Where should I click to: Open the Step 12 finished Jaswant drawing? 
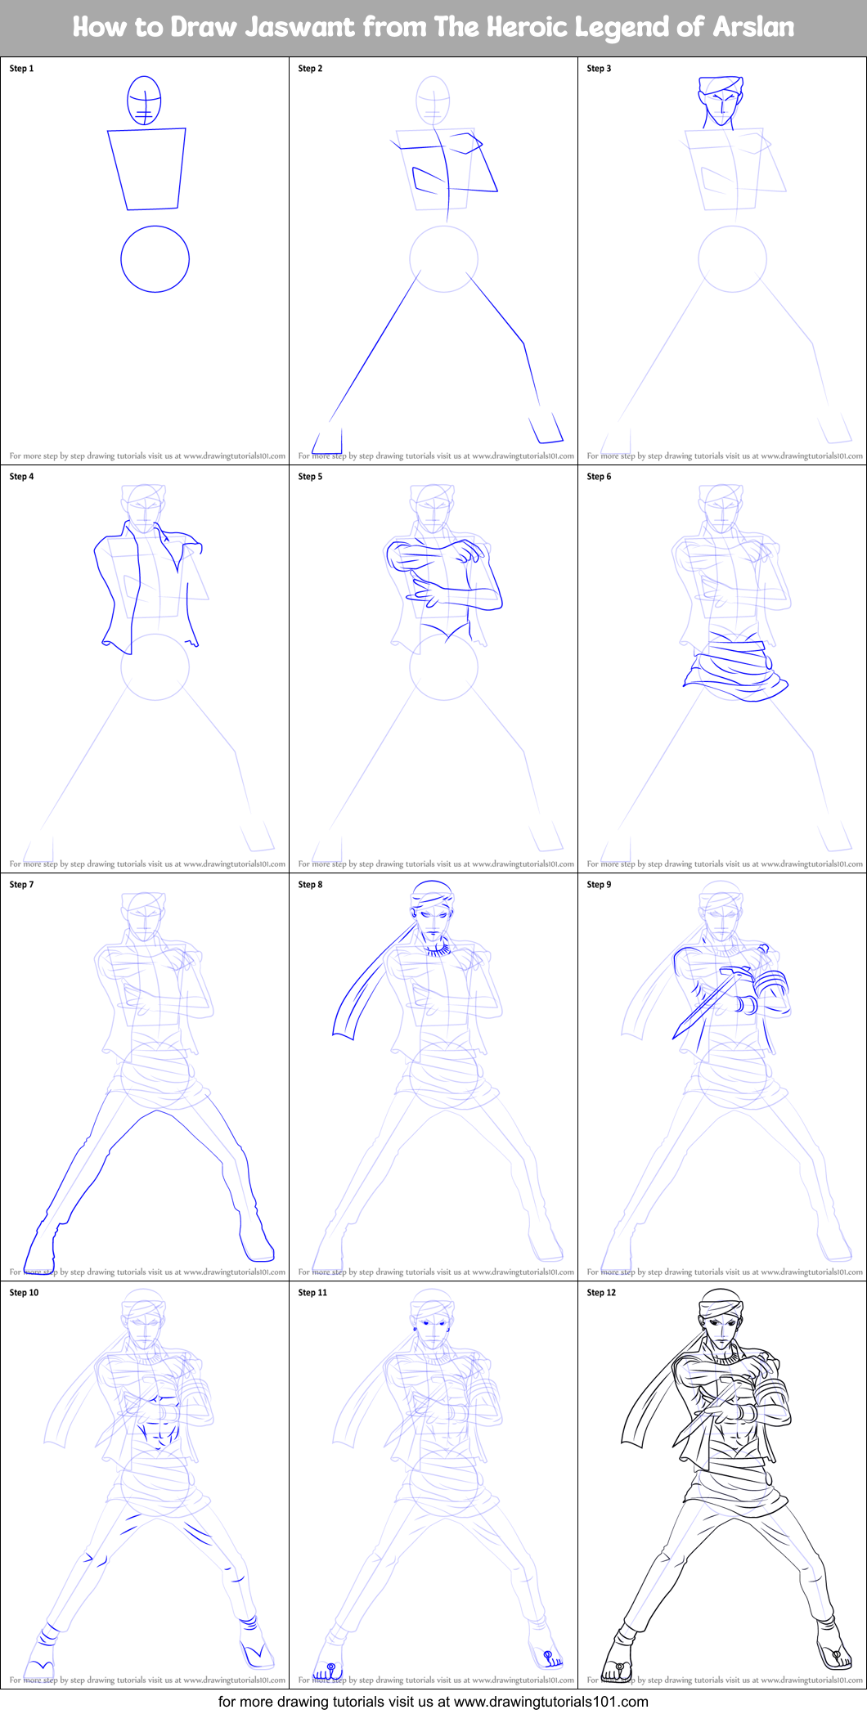722,1485
